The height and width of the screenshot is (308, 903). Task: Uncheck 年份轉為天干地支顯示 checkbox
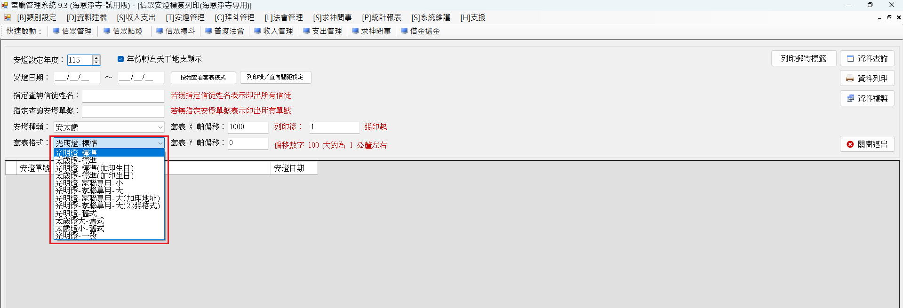[x=121, y=59]
